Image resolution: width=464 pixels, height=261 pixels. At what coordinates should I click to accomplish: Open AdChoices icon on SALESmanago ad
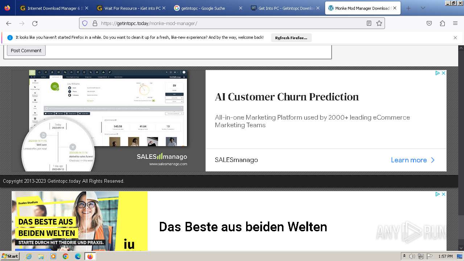click(x=438, y=73)
